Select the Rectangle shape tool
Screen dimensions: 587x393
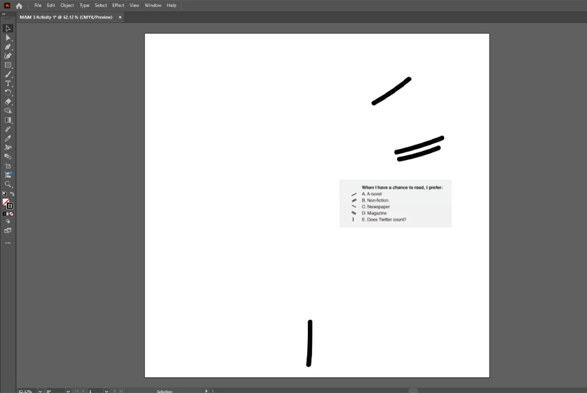(x=8, y=65)
